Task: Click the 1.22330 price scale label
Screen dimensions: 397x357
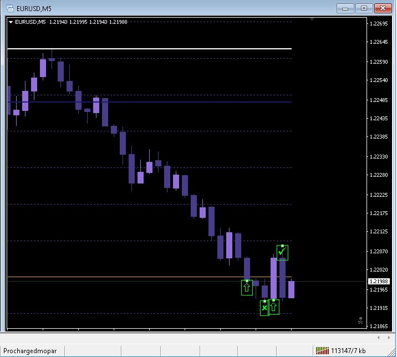Action: (379, 156)
